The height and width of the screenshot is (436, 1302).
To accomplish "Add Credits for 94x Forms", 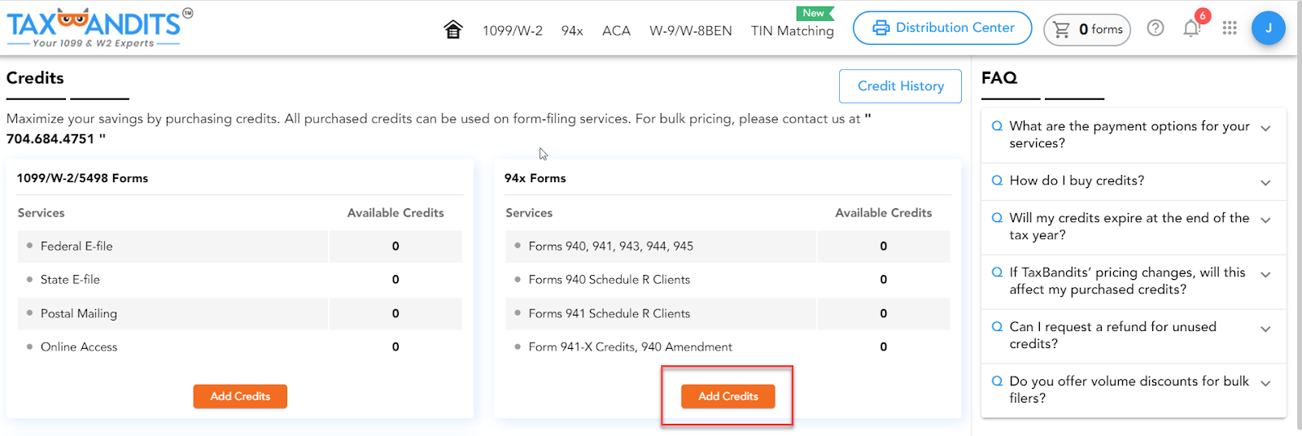I will (728, 396).
